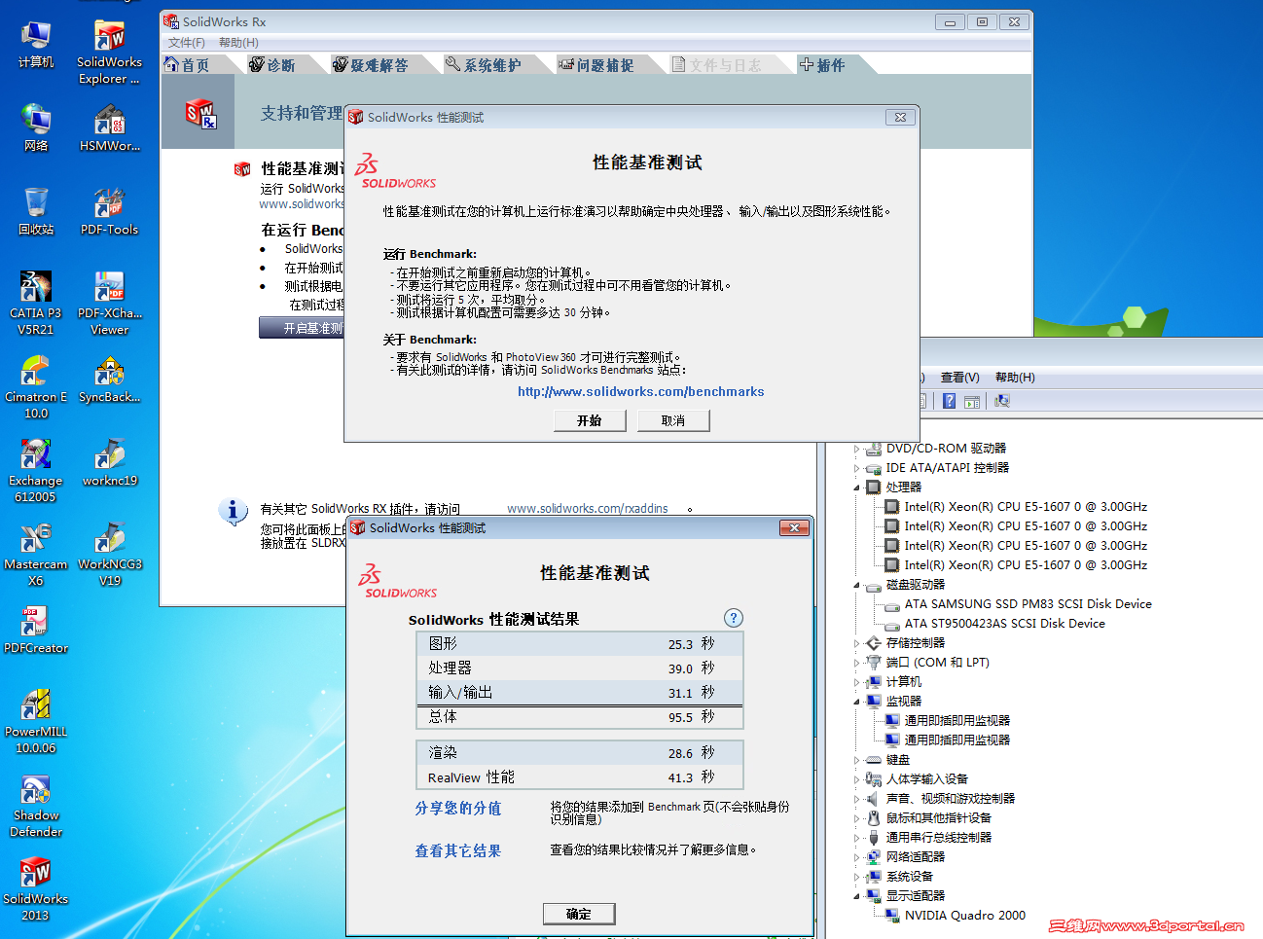
Task: Select the 回收站 recycle bin icon
Action: pyautogui.click(x=36, y=211)
